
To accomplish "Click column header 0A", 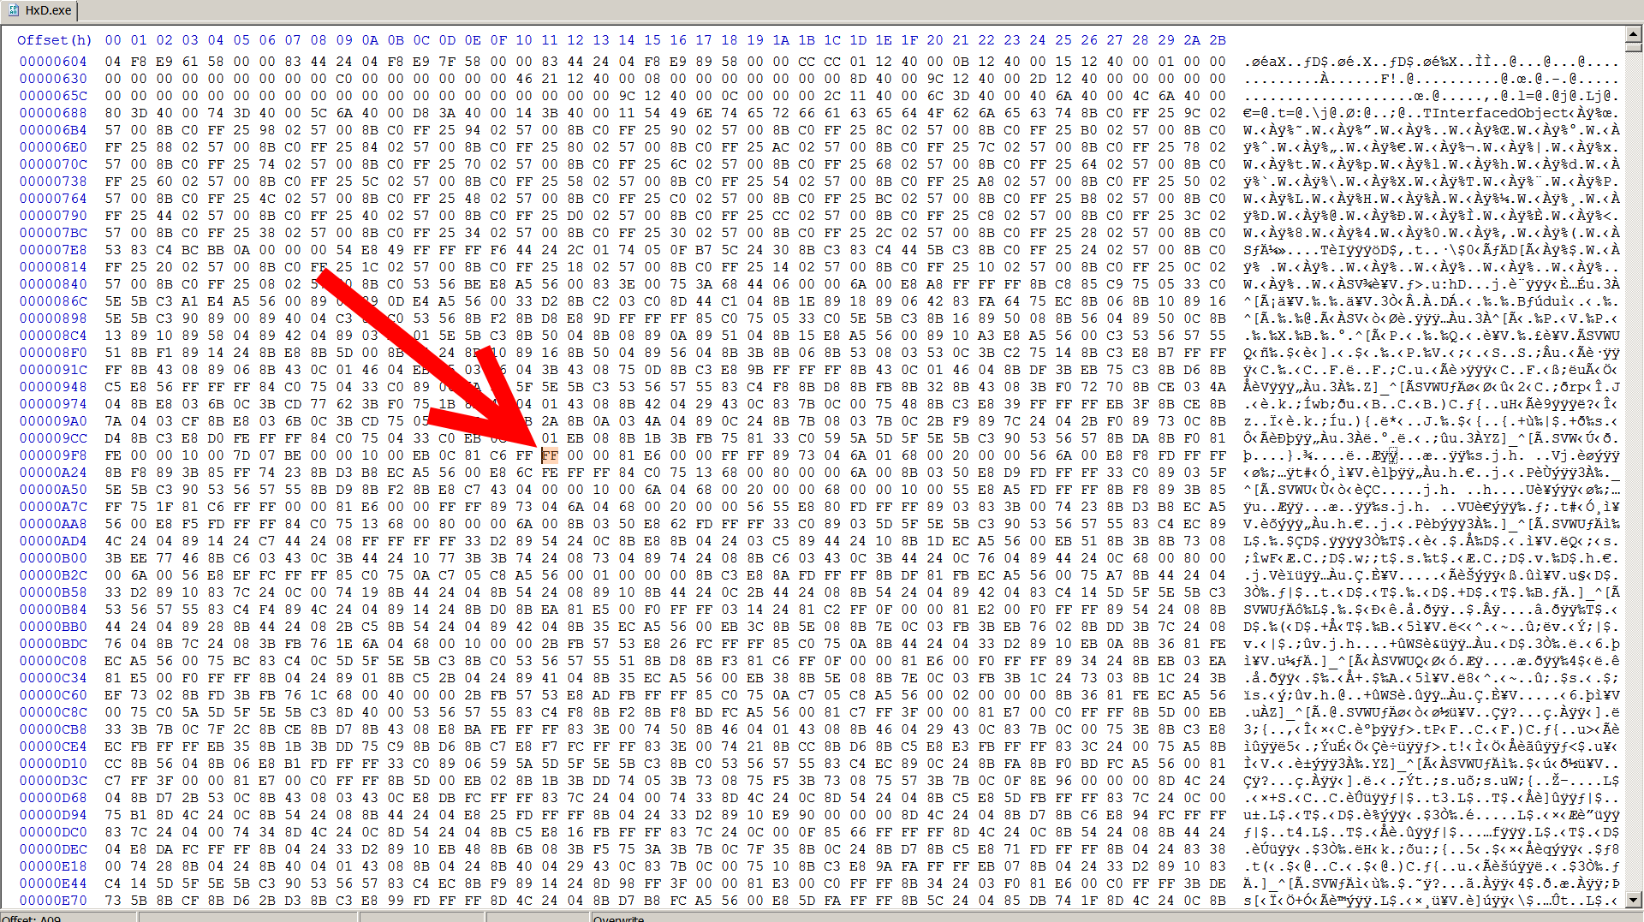I will coord(370,40).
